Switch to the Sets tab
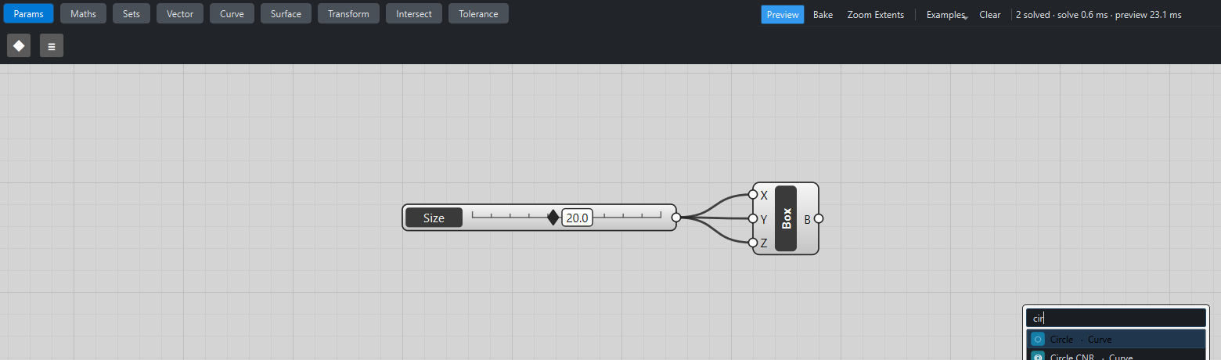 (131, 13)
